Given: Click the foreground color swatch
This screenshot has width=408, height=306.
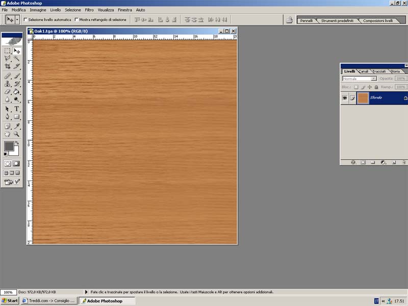Looking at the screenshot, I should point(9,146).
